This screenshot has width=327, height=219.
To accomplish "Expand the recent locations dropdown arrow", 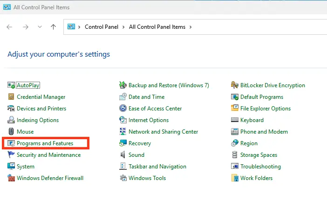I will click(x=40, y=27).
